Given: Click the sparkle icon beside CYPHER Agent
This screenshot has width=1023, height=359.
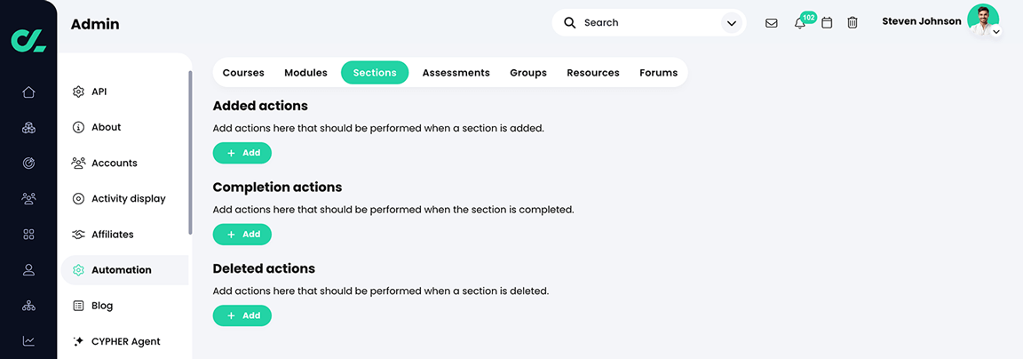Looking at the screenshot, I should pos(78,340).
